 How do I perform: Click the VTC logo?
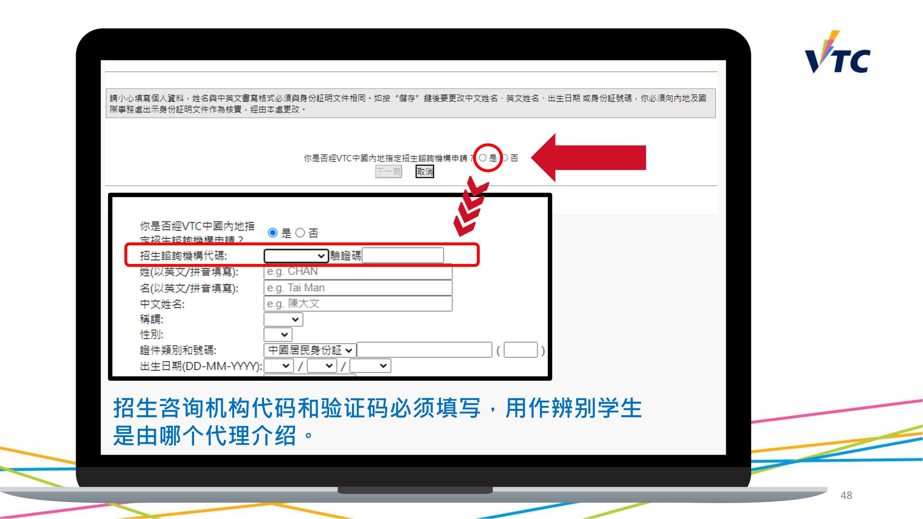click(838, 52)
